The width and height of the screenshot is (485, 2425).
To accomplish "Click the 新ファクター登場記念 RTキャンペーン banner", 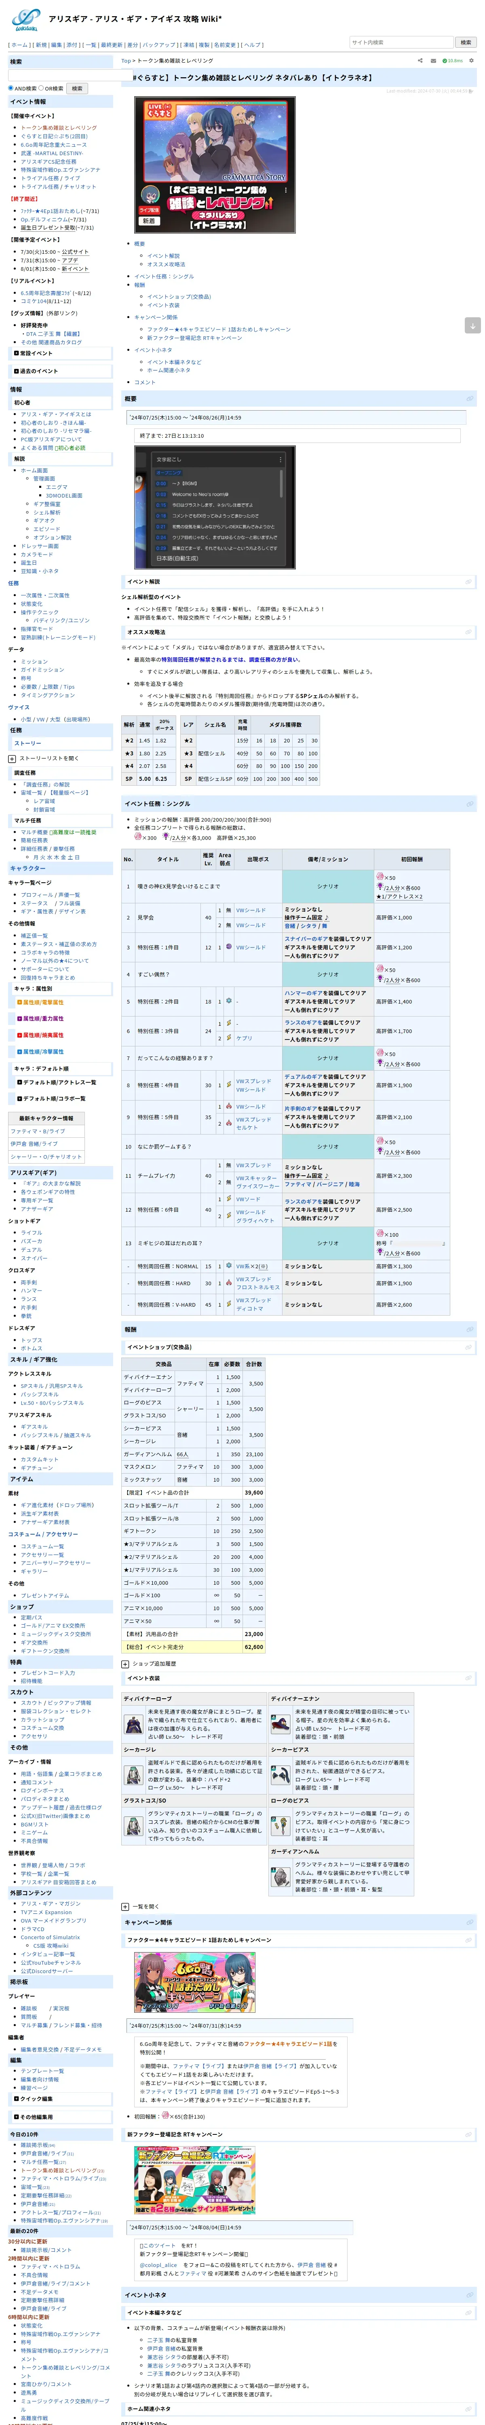I will tap(194, 2180).
